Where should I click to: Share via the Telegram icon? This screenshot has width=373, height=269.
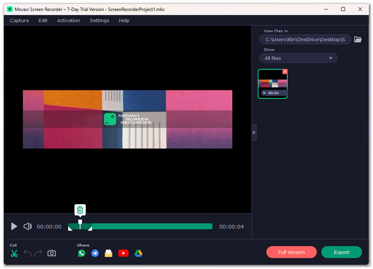[95, 254]
